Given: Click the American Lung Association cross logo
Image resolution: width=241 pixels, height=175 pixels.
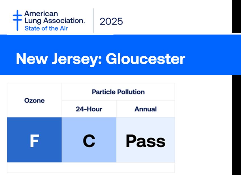Looking at the screenshot, I should tap(17, 20).
